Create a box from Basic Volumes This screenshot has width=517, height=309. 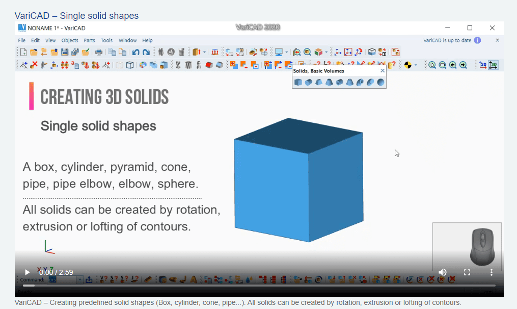(x=298, y=82)
